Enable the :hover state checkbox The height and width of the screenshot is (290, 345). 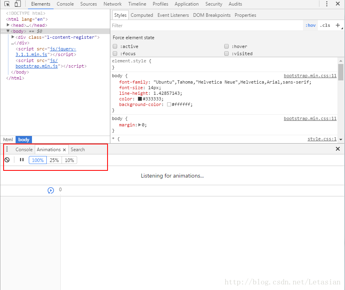[x=226, y=46]
